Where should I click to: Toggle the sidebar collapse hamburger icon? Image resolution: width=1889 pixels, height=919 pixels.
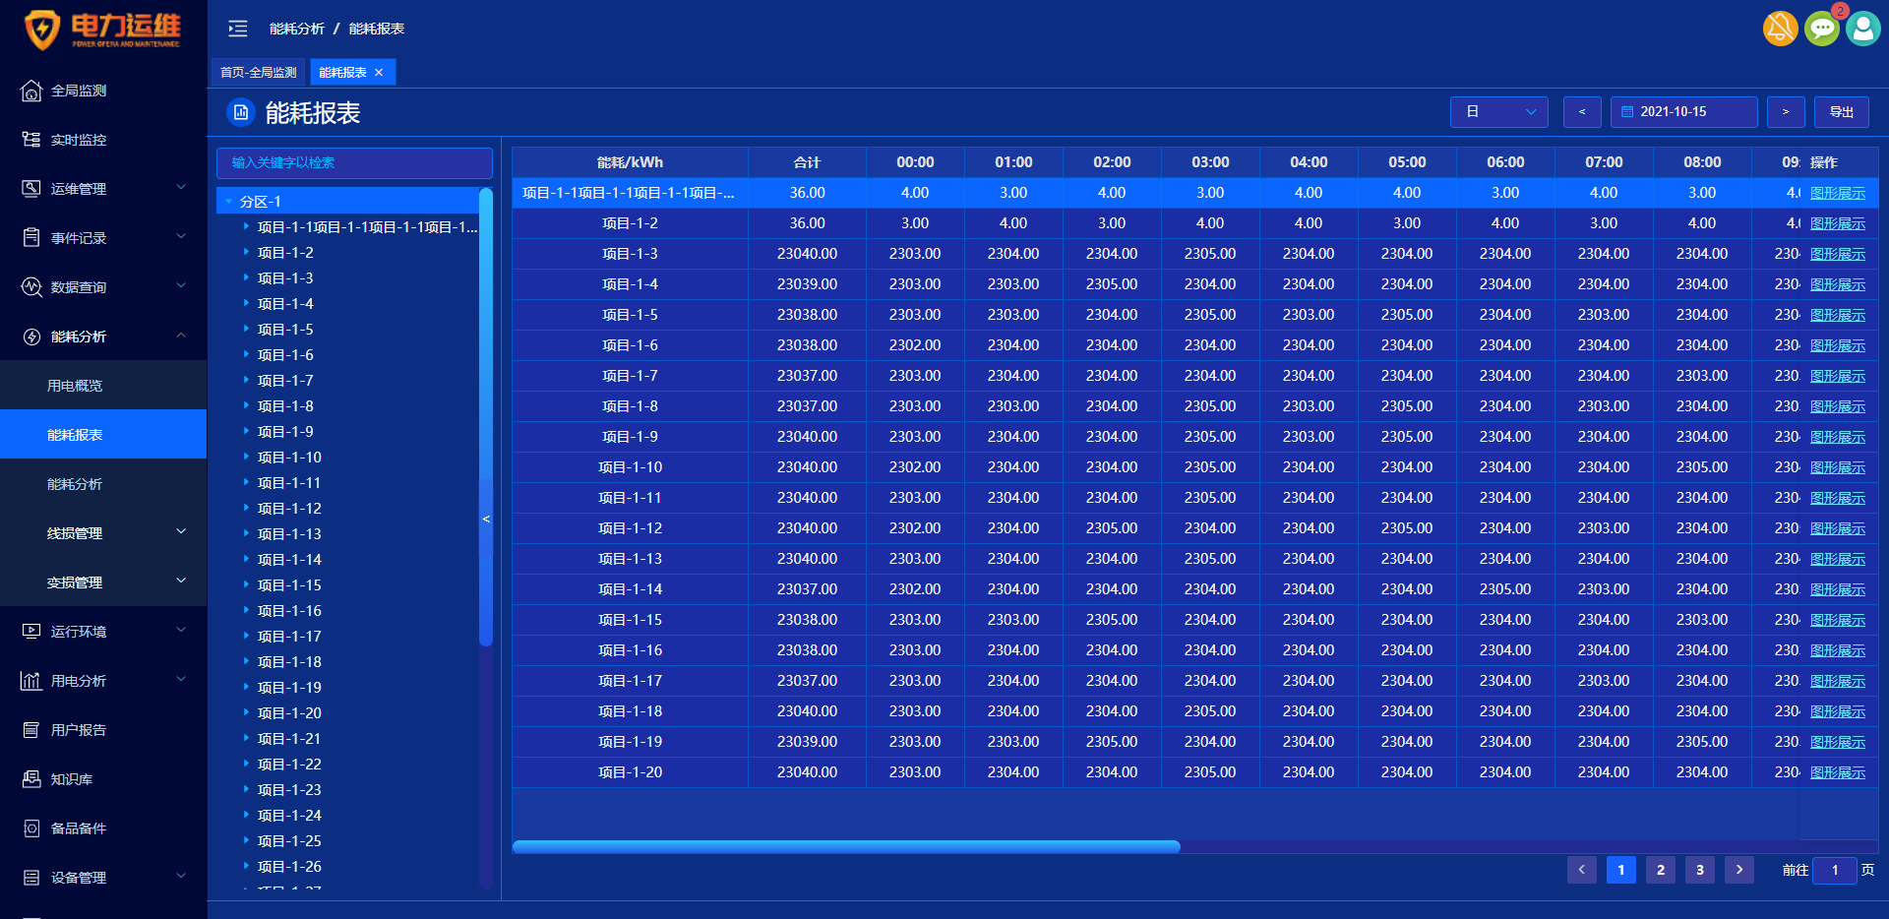238,29
